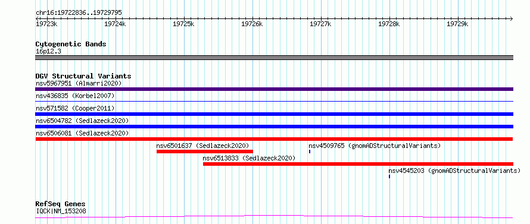Click the nsv6501637 (Sedlazeck2020) label
The height and width of the screenshot is (224, 530).
click(202, 146)
